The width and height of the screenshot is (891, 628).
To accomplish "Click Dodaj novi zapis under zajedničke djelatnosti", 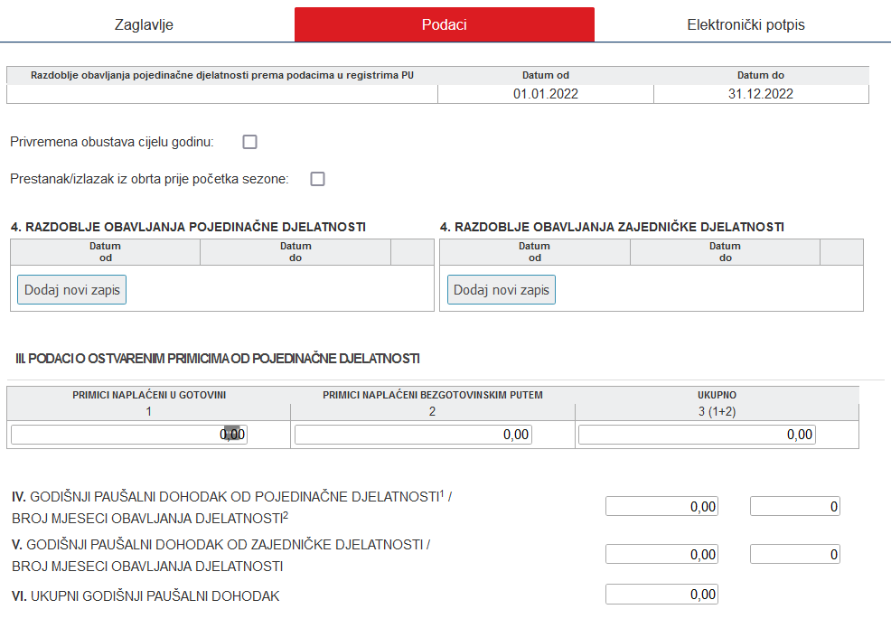I will point(502,289).
